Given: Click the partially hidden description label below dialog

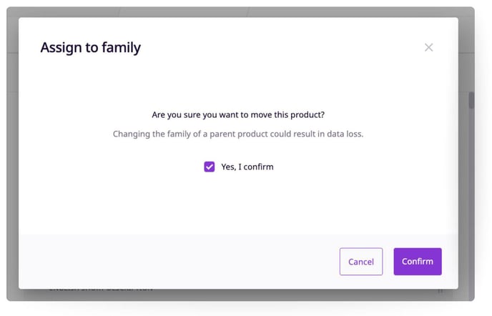Looking at the screenshot, I should point(100,290).
